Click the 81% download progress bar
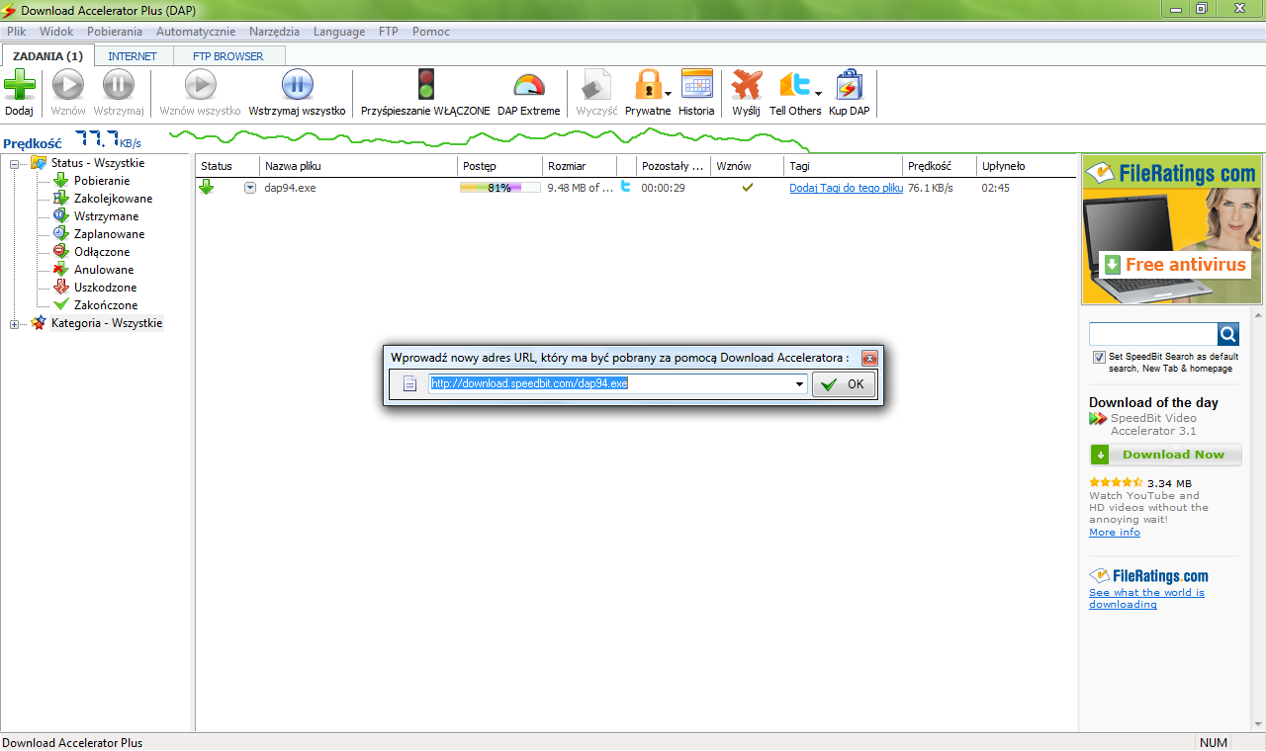Screen dimensions: 1266x751 pos(499,188)
